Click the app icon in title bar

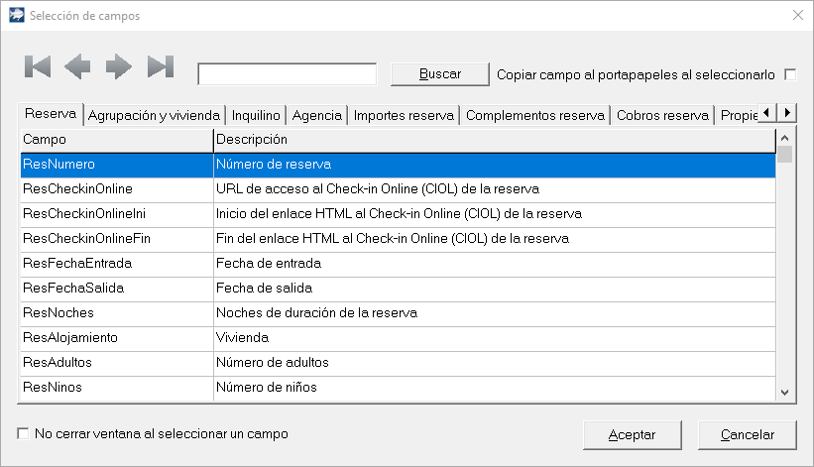(16, 15)
